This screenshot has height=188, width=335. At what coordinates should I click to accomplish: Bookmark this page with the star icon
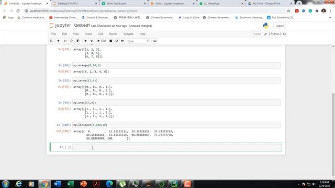pos(288,11)
